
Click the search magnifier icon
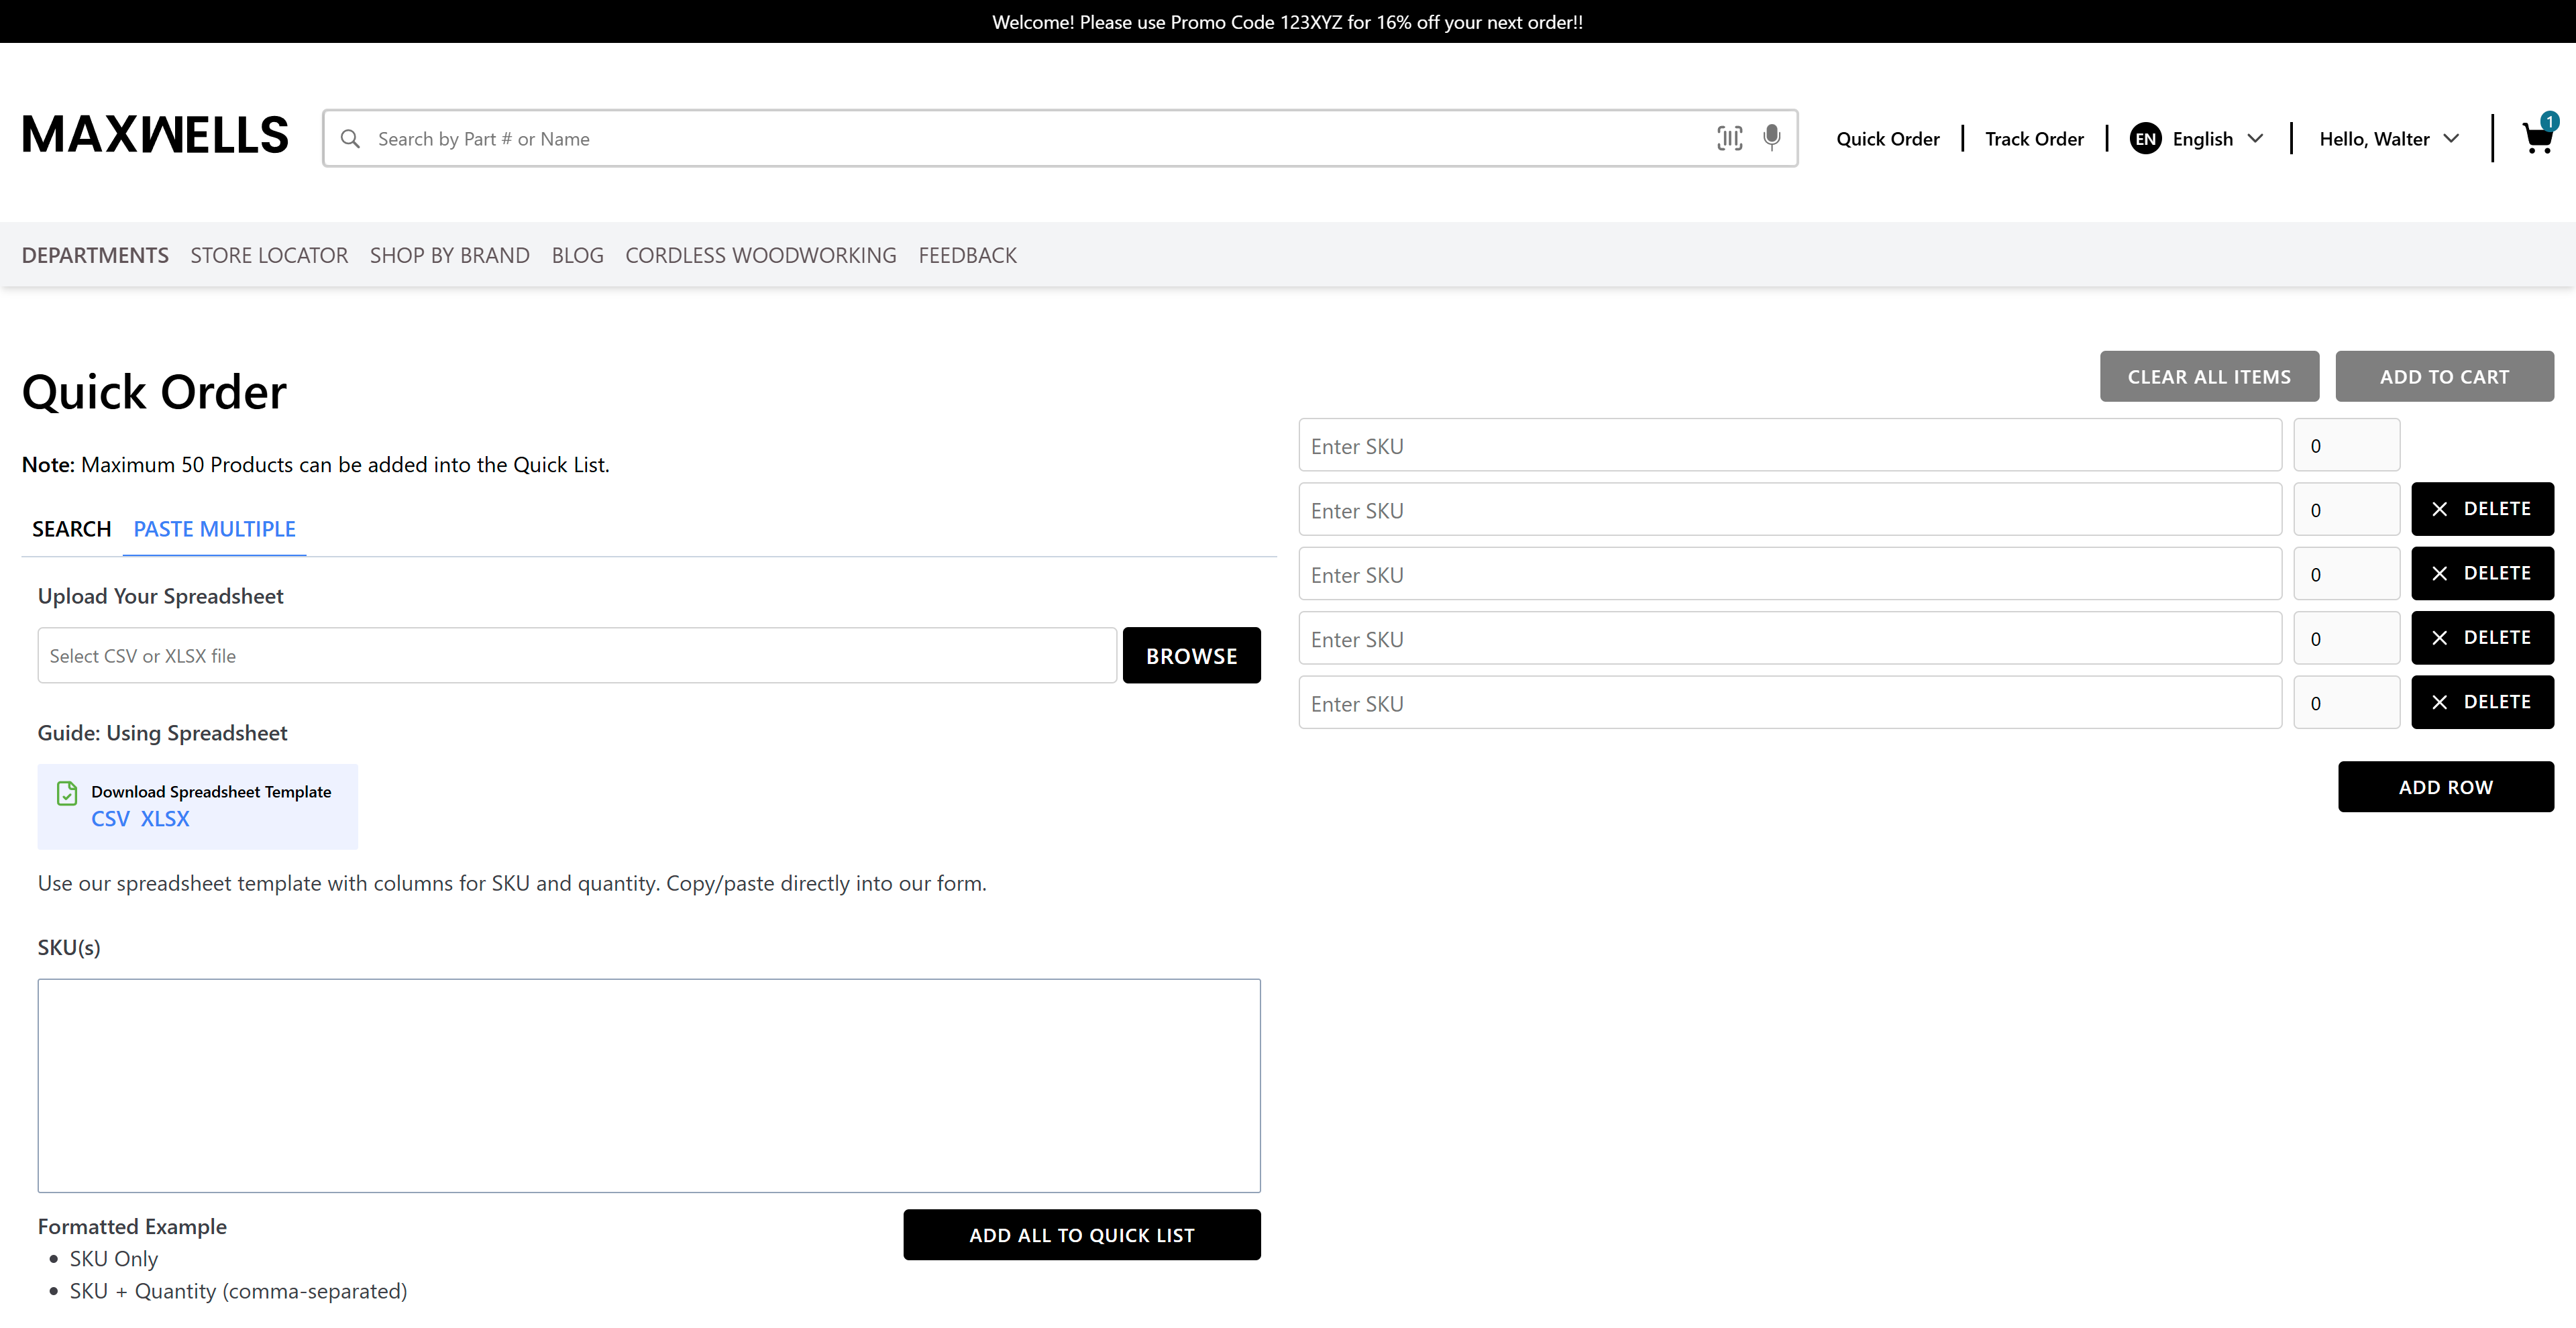[350, 139]
